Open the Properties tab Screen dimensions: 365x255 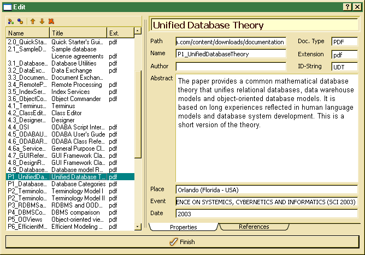[182, 227]
